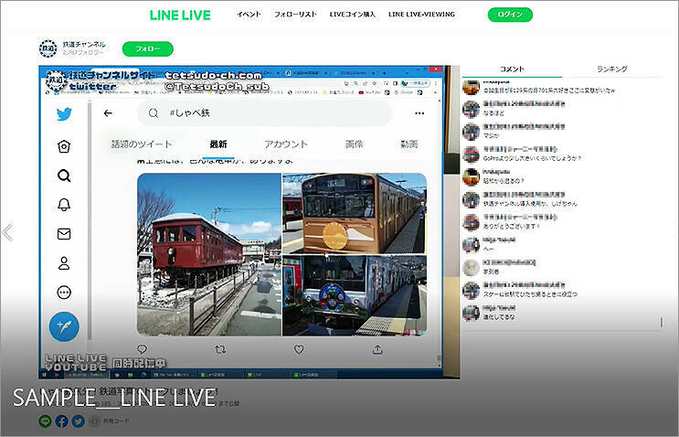
Task: Go to previous with left chevron arrow
Action: point(8,232)
